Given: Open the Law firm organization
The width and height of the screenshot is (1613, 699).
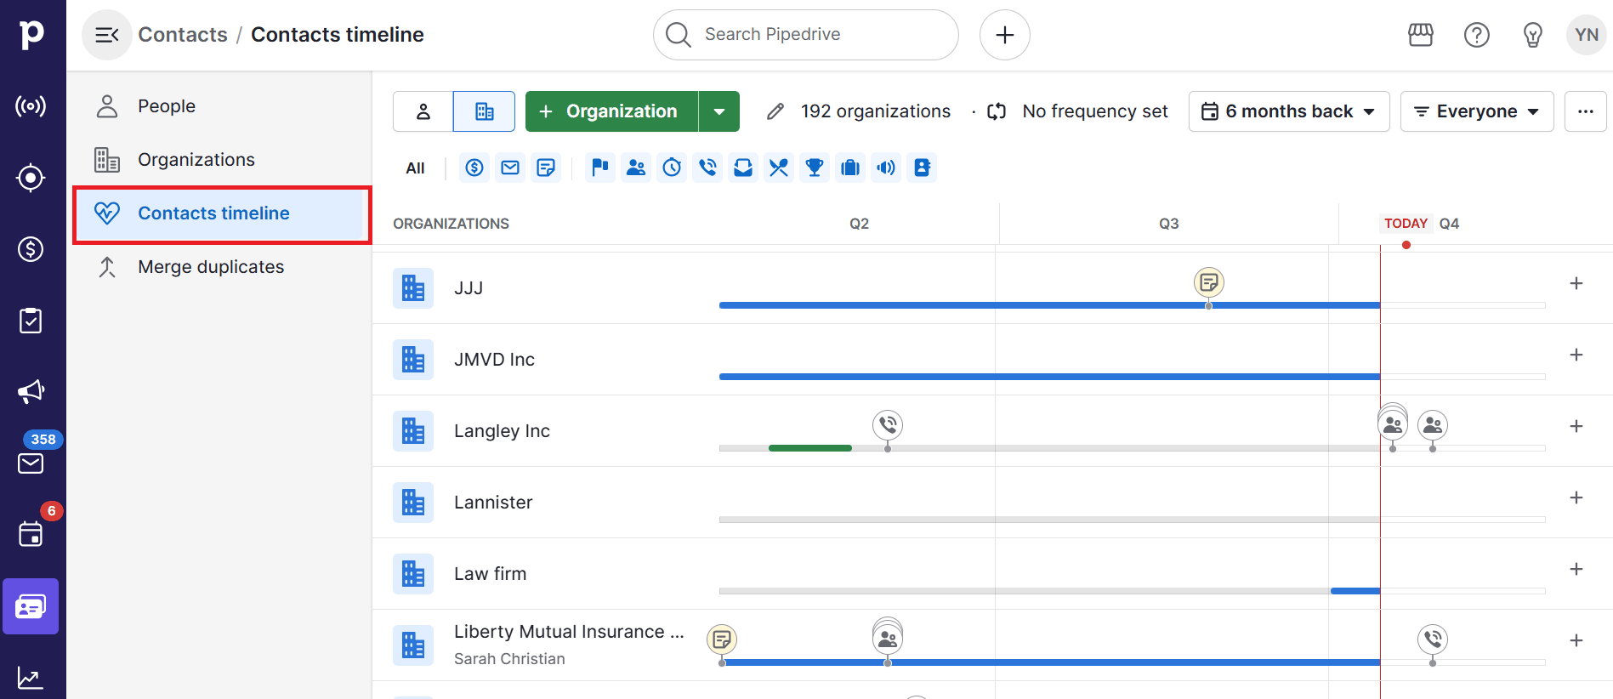Looking at the screenshot, I should [490, 574].
